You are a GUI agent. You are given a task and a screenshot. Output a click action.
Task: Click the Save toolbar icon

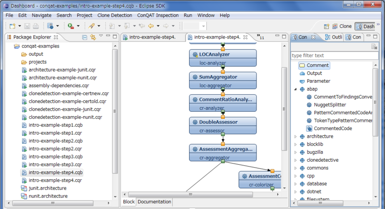coord(27,26)
